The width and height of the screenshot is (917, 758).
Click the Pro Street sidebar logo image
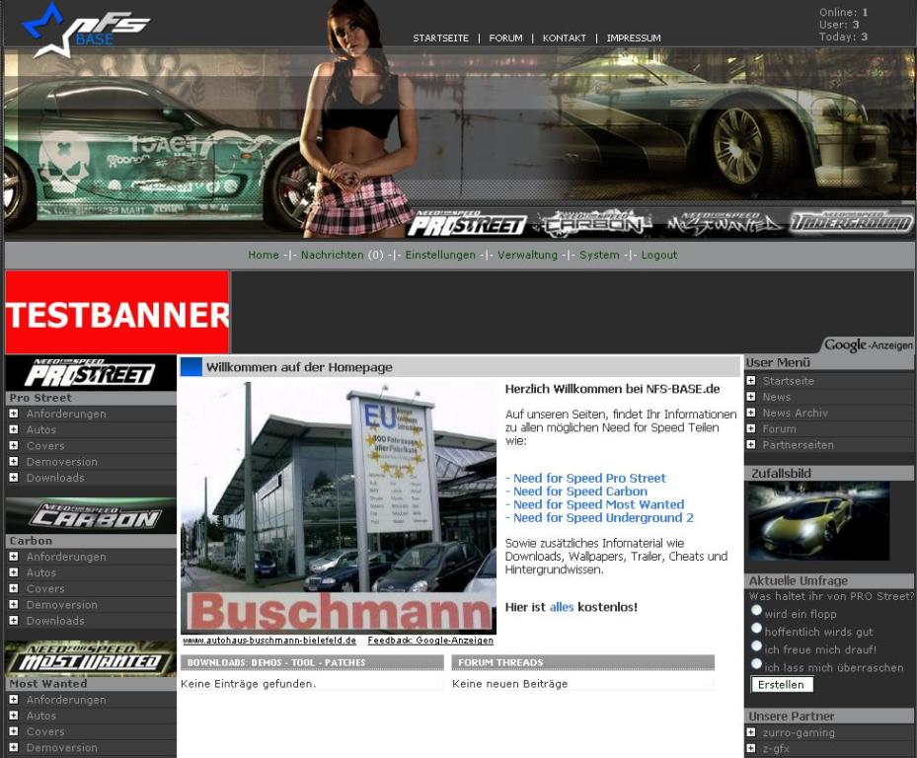tap(91, 373)
